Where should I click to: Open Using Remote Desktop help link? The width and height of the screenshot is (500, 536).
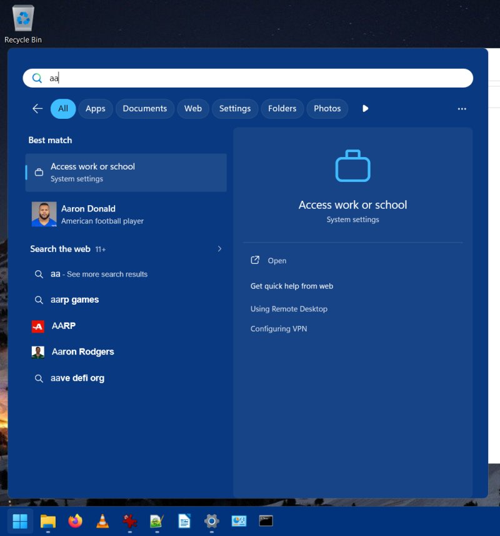click(289, 309)
